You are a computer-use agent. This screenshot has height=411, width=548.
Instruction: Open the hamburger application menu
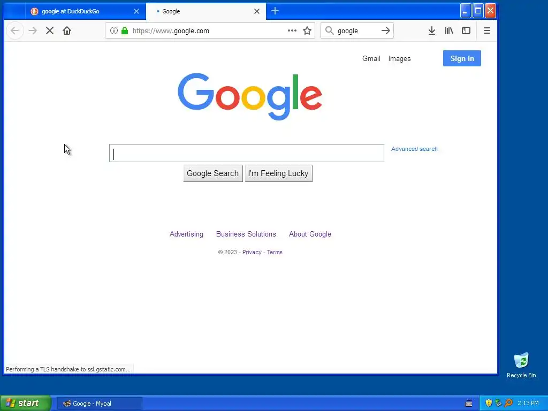(487, 31)
